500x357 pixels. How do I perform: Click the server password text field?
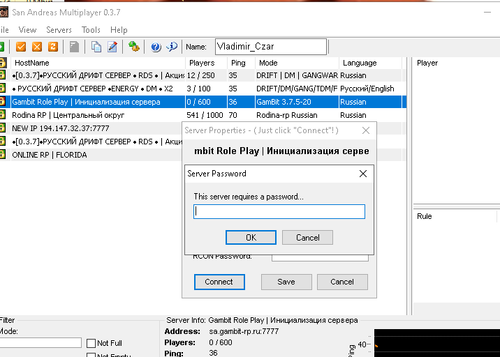point(279,211)
